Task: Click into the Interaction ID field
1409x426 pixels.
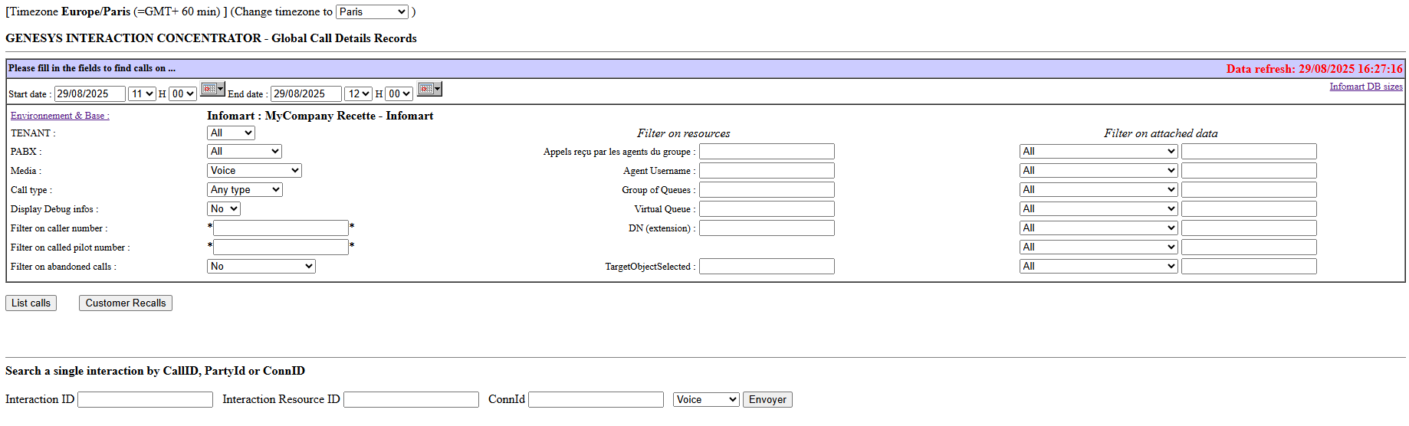Action: [145, 400]
